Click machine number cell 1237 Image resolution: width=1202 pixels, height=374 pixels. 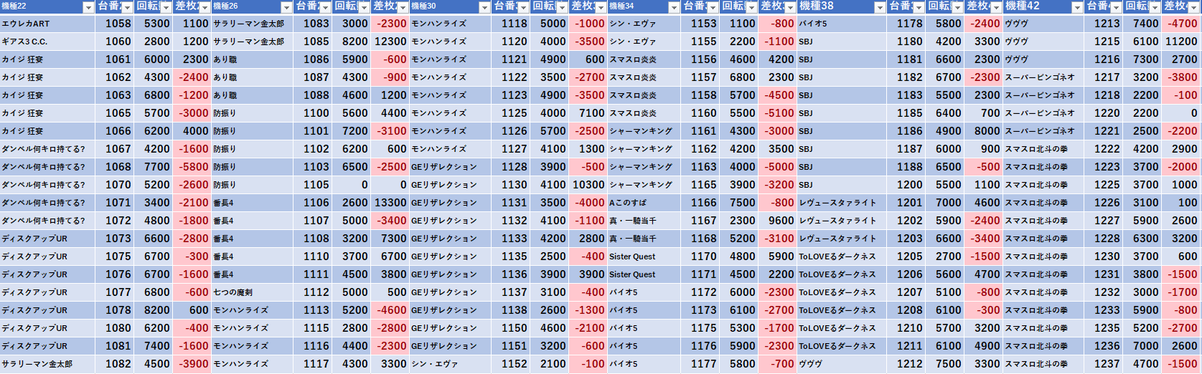click(1104, 364)
